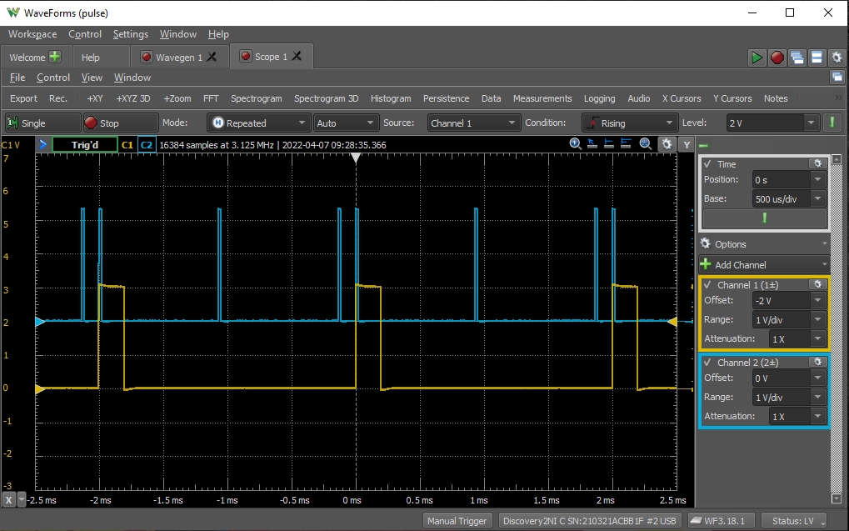This screenshot has width=849, height=531.
Task: Uncheck the Channel 1 checkbox
Action: click(707, 284)
